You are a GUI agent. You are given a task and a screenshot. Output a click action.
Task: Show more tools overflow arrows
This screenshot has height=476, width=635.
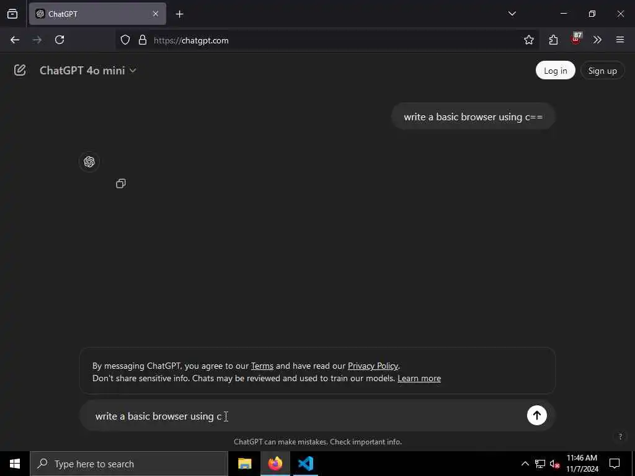coord(597,40)
